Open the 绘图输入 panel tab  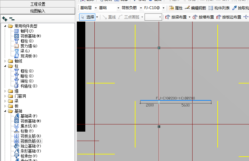click(38, 11)
